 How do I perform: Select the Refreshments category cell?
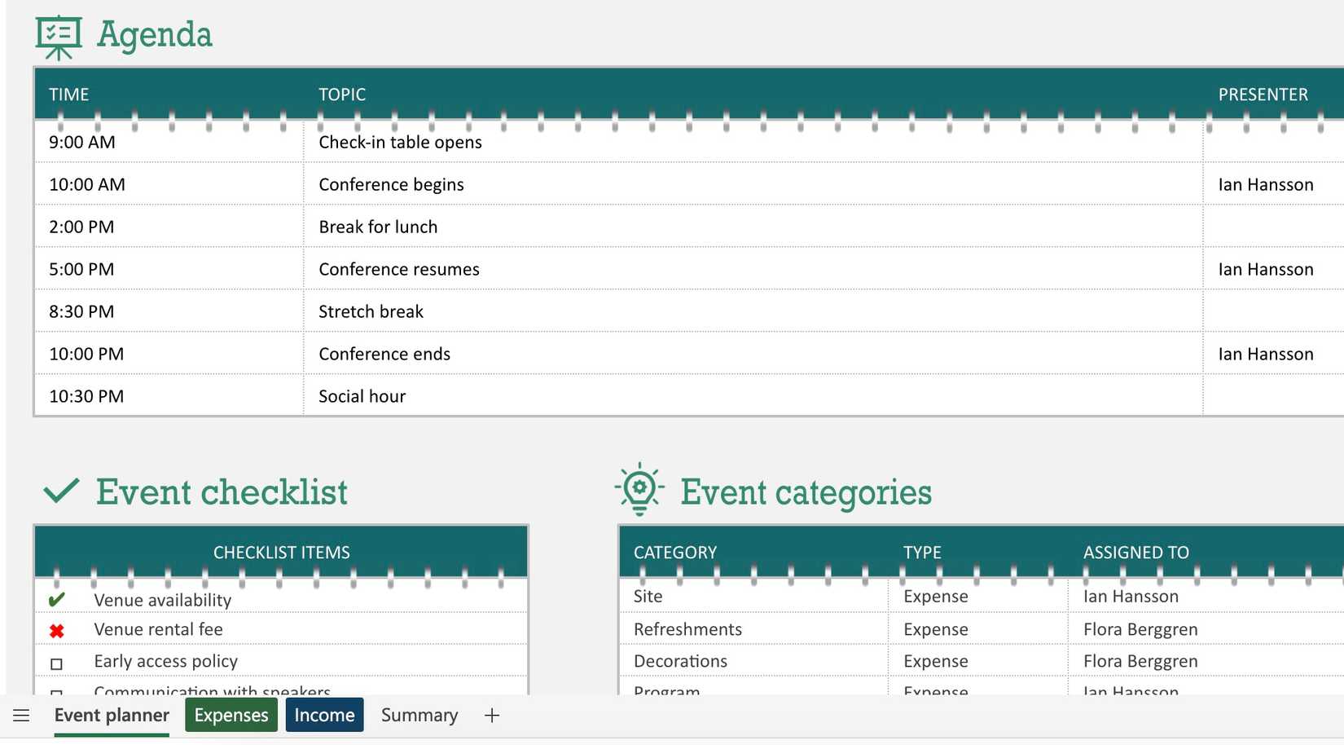click(x=687, y=628)
